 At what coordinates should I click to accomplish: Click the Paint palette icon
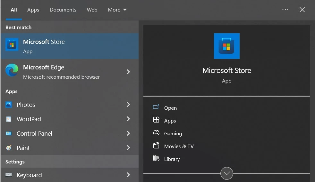click(8, 148)
